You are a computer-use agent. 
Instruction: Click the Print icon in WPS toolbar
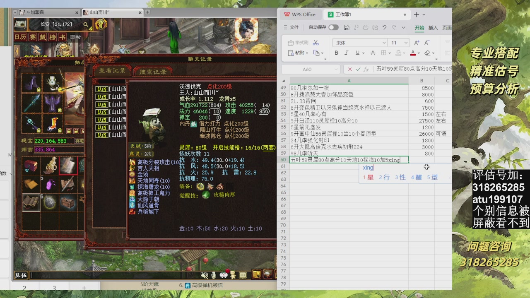click(366, 28)
